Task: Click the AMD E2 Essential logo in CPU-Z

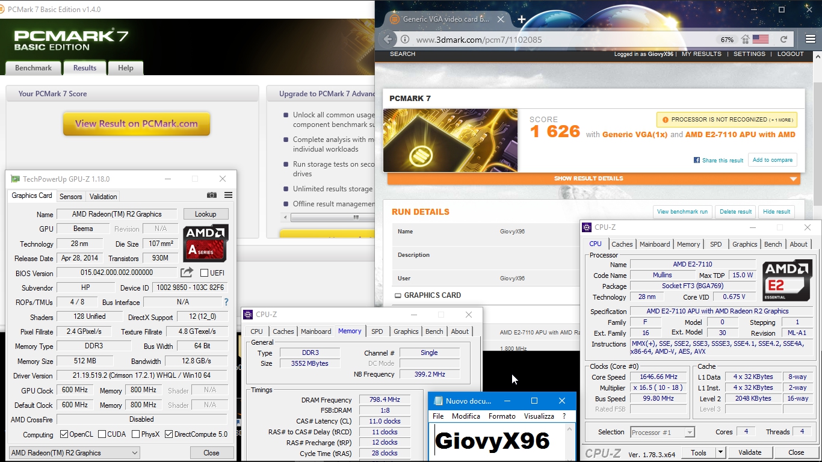Action: click(786, 280)
